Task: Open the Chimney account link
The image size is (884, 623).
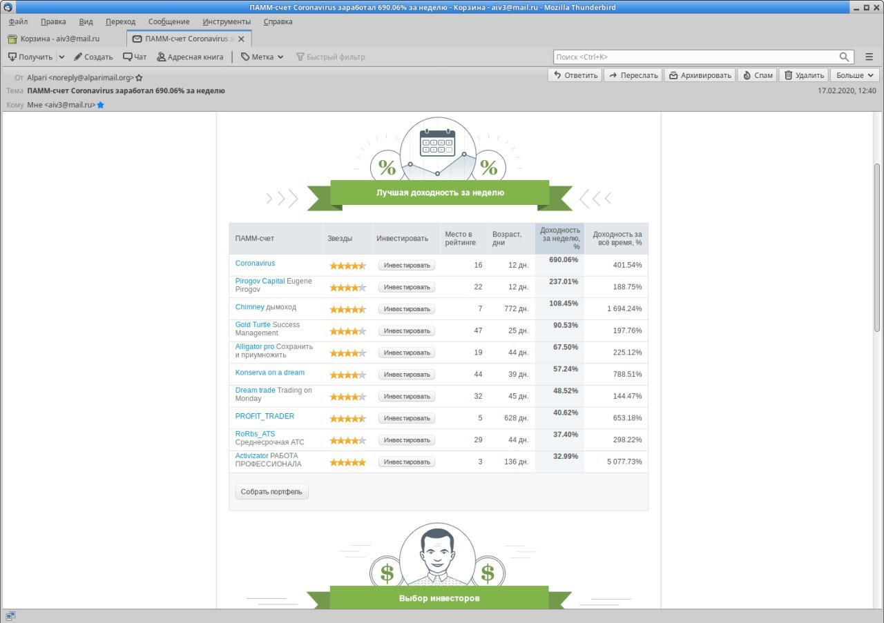Action: pos(249,307)
